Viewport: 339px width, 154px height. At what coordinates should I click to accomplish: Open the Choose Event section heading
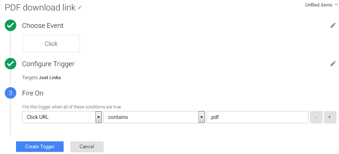43,26
